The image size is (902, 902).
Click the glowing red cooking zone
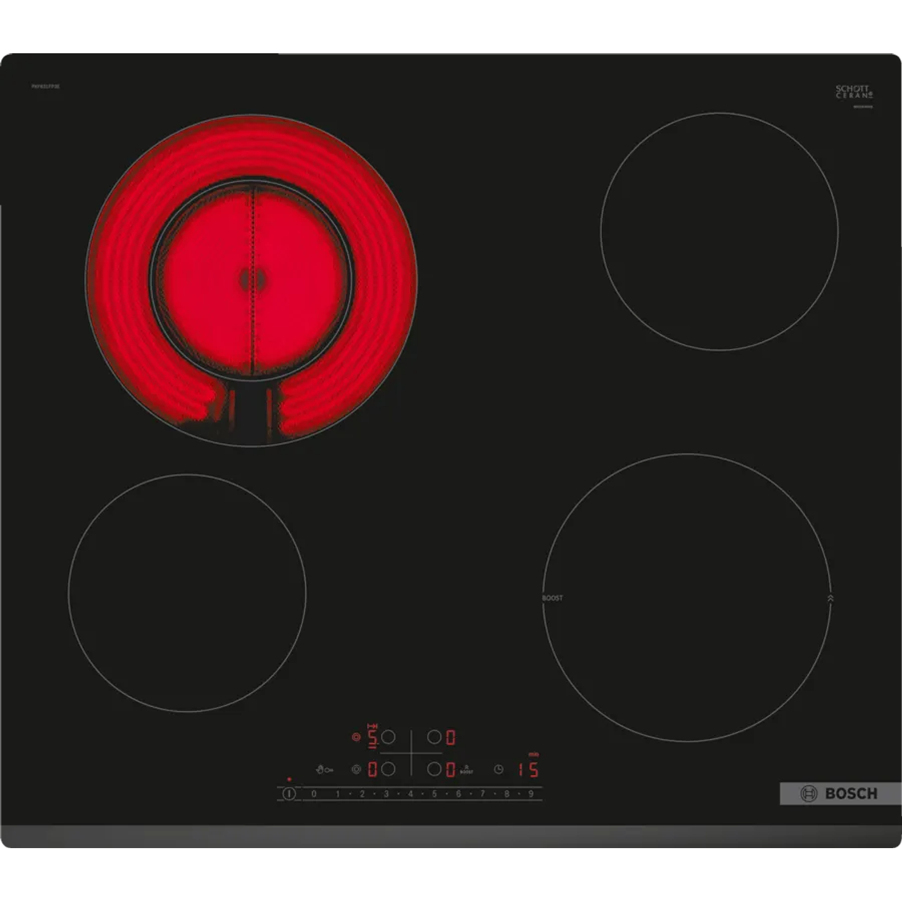(x=251, y=280)
